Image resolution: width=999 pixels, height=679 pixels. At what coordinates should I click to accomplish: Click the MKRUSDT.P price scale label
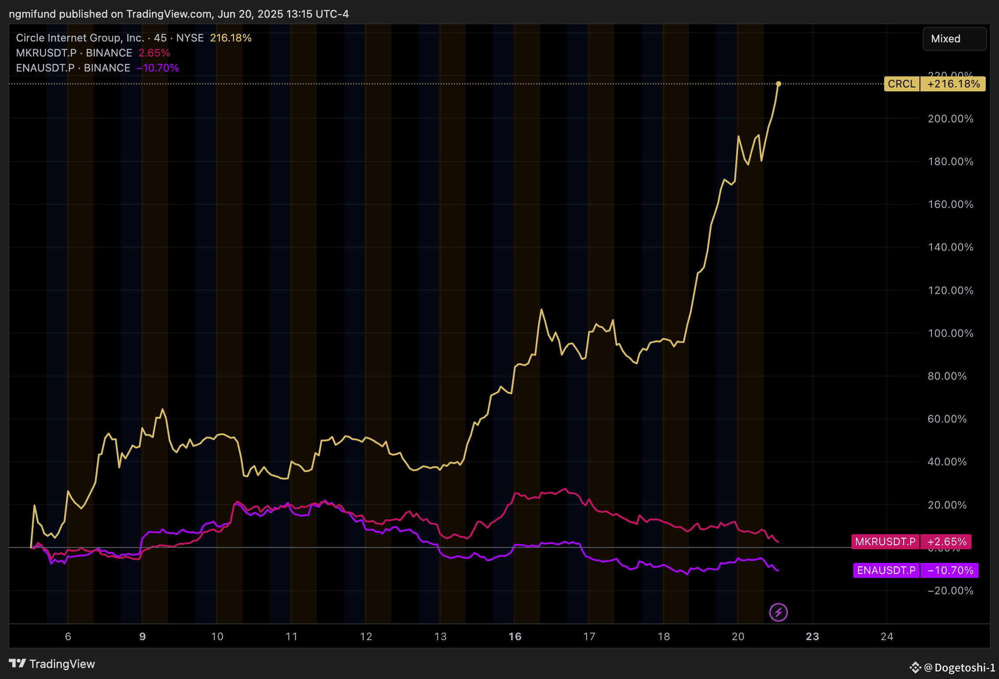click(x=885, y=542)
